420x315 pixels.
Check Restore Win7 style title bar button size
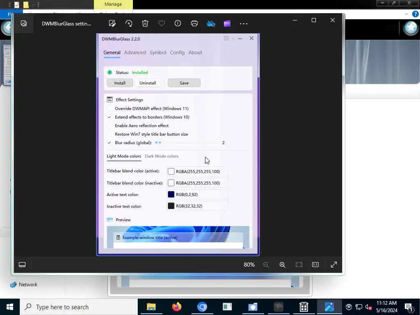pos(109,134)
